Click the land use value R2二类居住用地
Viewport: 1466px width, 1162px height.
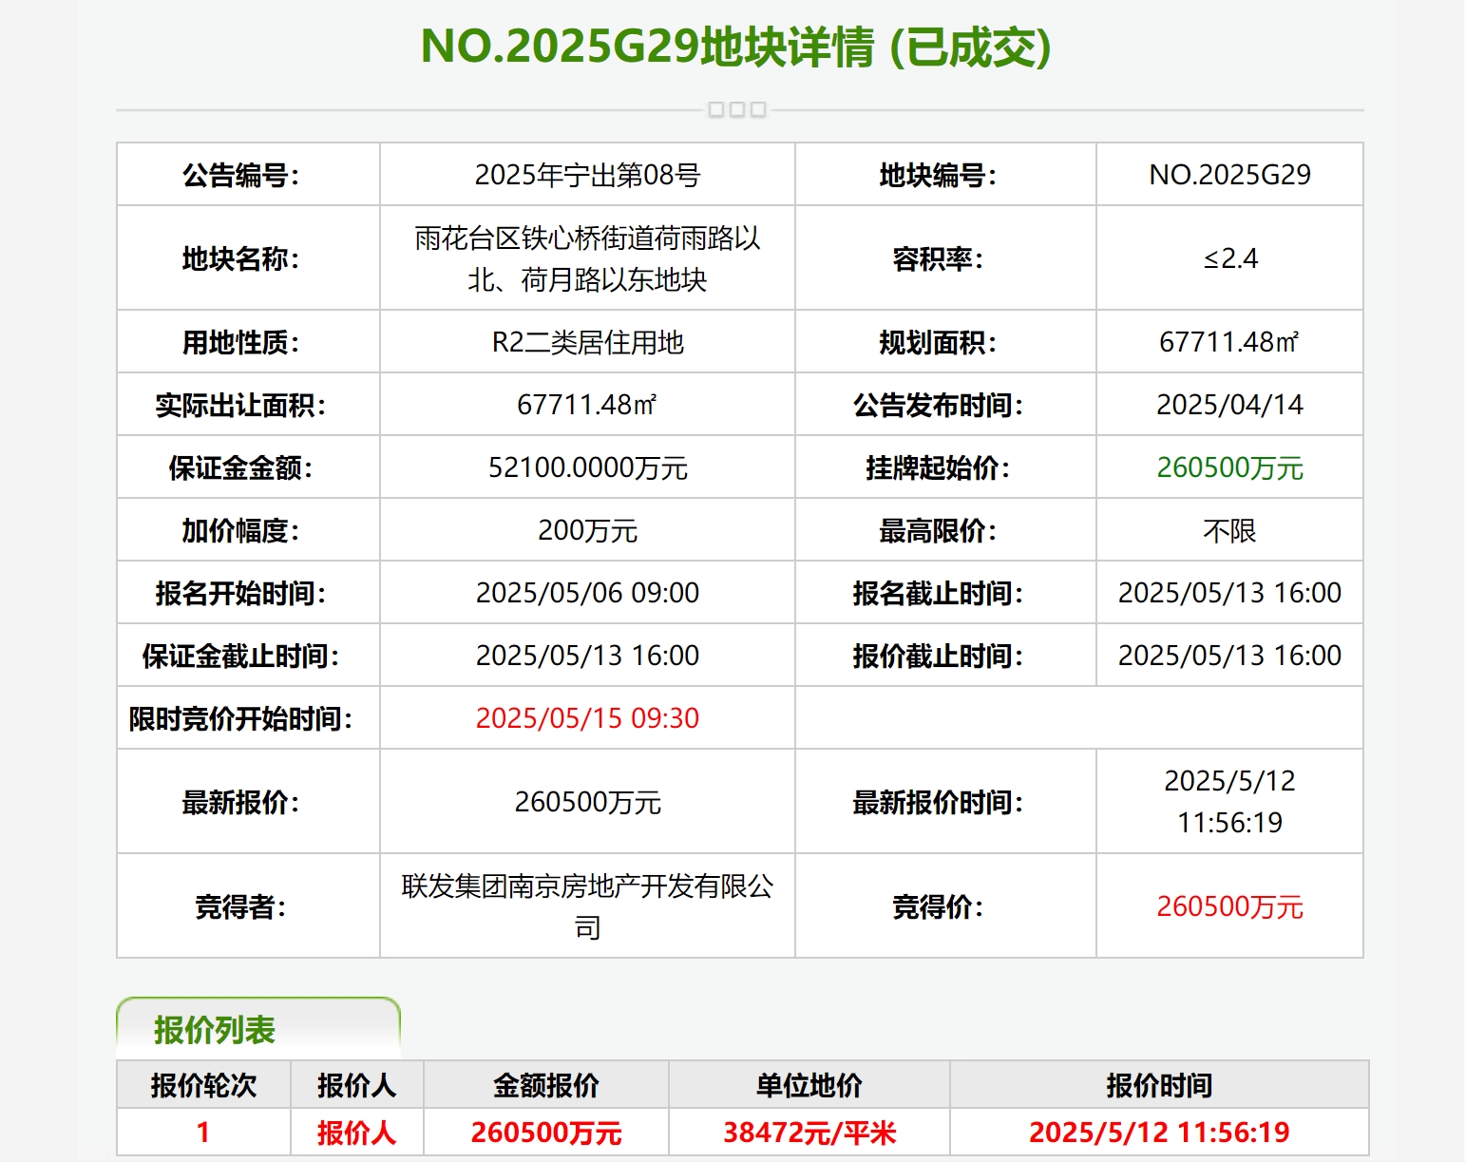[x=587, y=342]
